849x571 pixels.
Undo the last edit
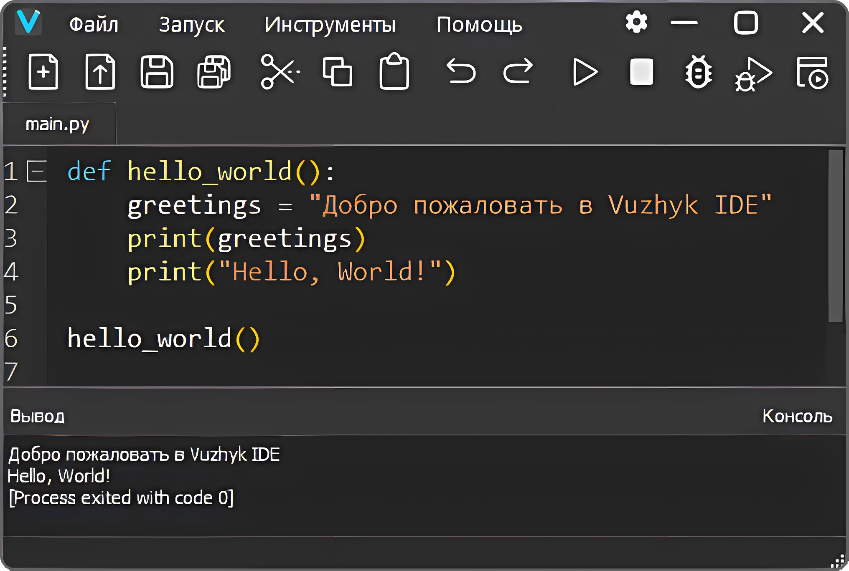[461, 72]
